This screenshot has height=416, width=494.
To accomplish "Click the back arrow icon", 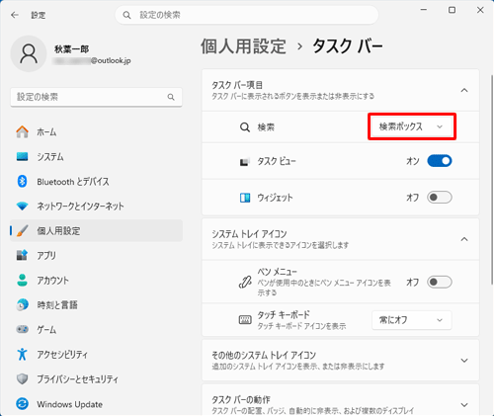I will pos(15,15).
